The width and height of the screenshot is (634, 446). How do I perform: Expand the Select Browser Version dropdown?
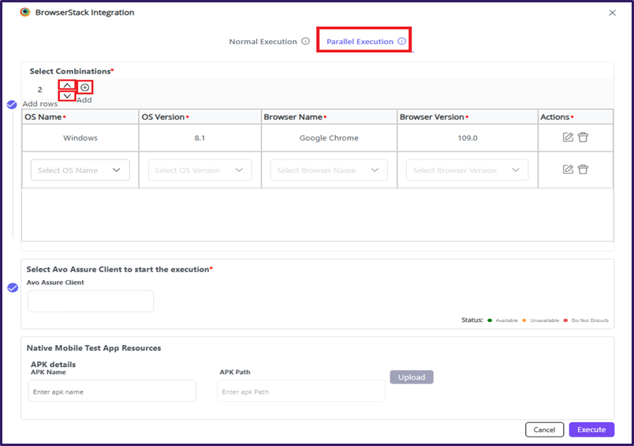tap(467, 170)
